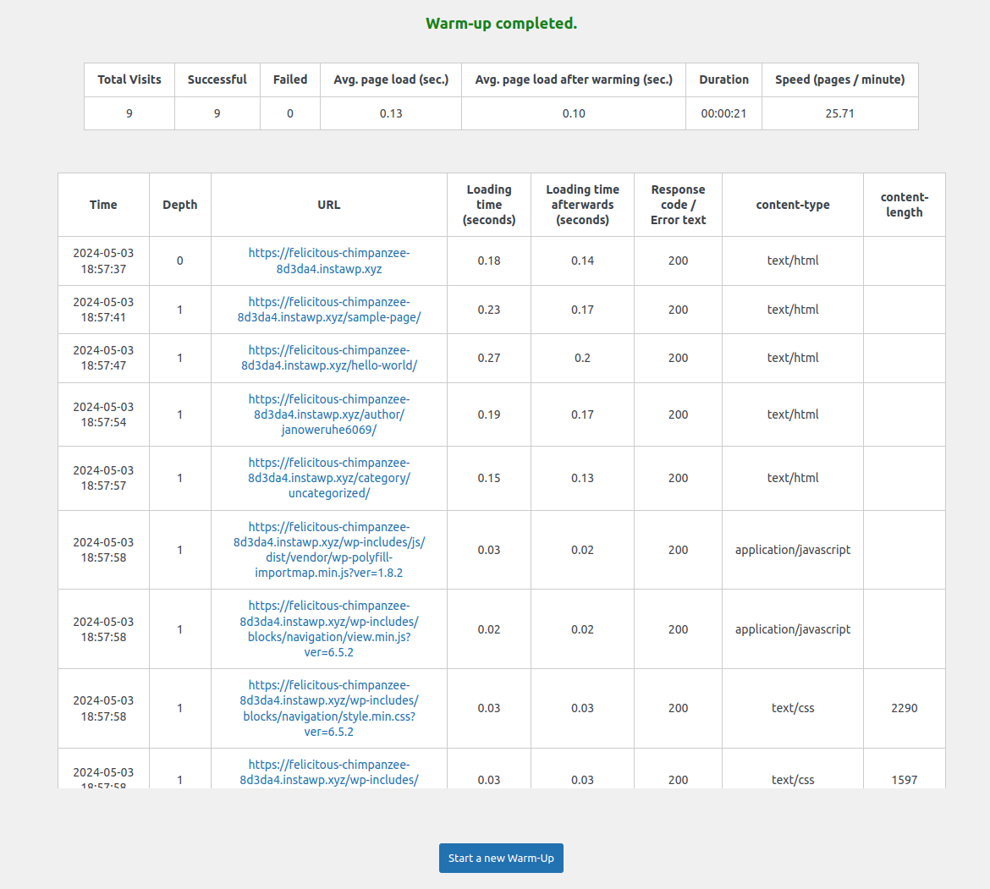Click the Speed (pages / minute) value 25.71
Screen dimensions: 990x889
pyautogui.click(x=839, y=113)
